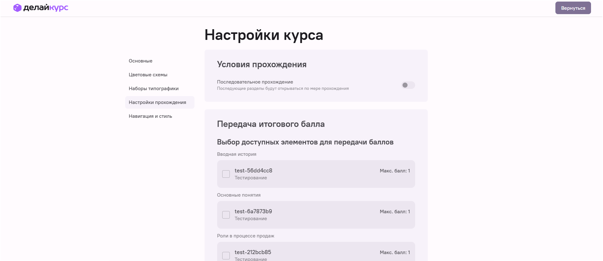The image size is (603, 261).
Task: Click the test-212bcb85 test name
Action: tap(253, 252)
